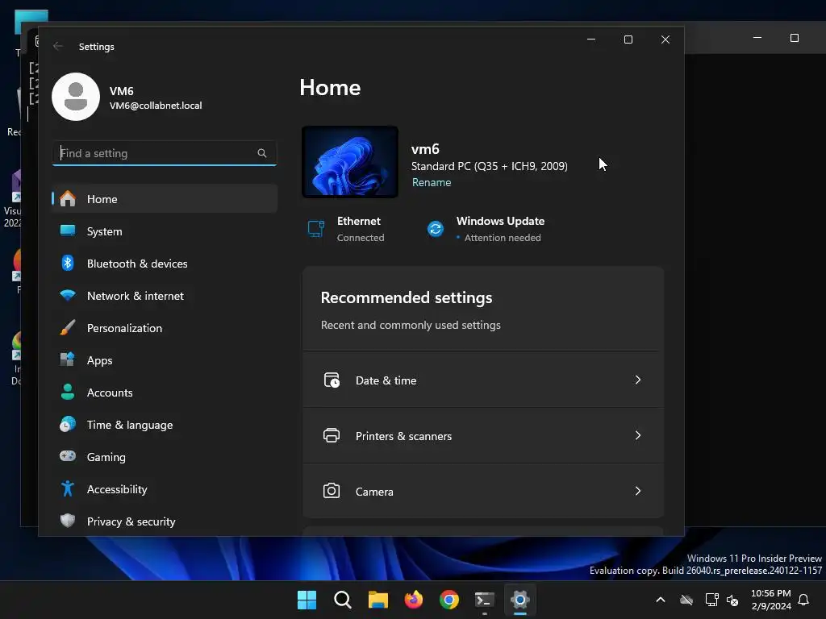
Task: Click the search magnifier icon in Settings
Action: (x=262, y=153)
